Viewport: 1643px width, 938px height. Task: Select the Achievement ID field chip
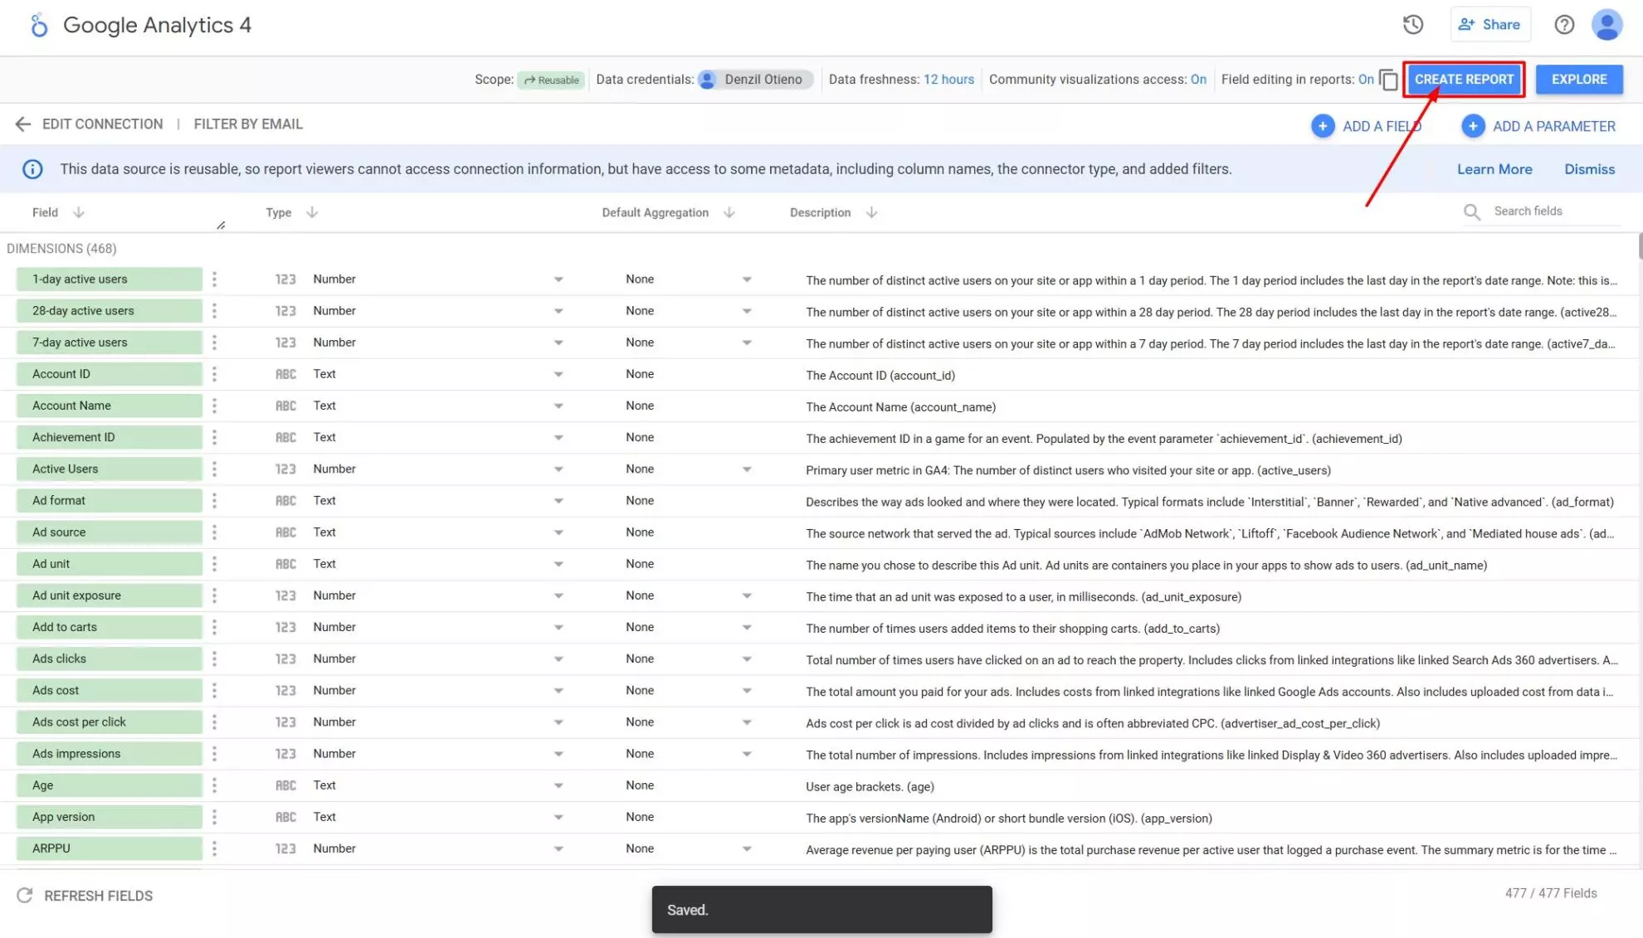coord(109,437)
